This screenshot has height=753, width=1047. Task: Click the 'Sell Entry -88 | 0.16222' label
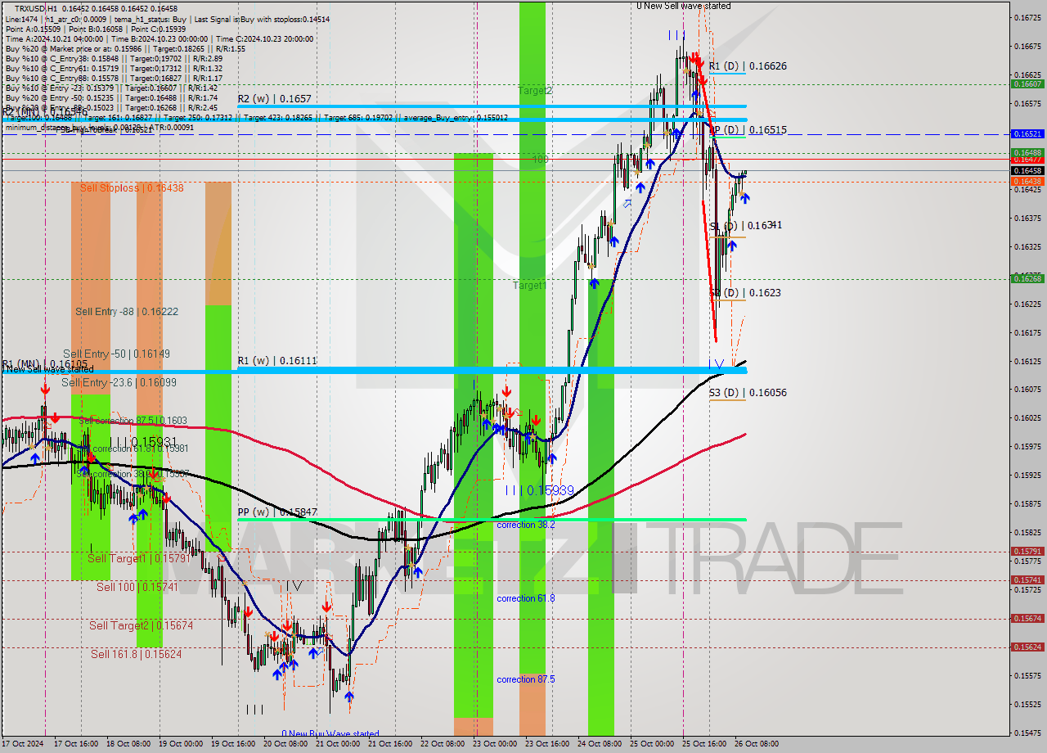click(127, 312)
